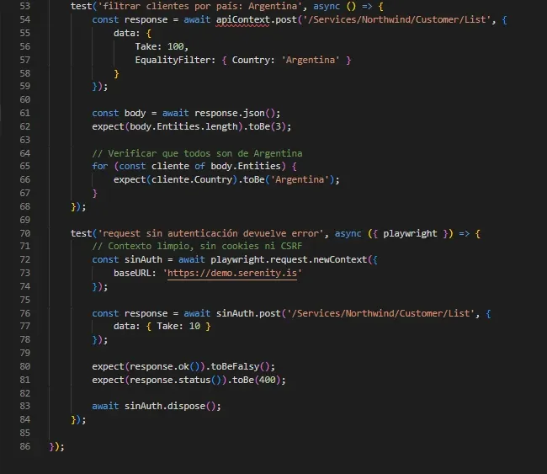Click the EqualityFilter property name
The height and width of the screenshot is (474, 547).
pyautogui.click(x=173, y=60)
